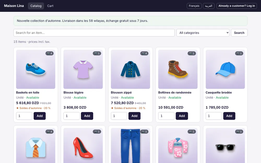The height and width of the screenshot is (163, 261).
Task: Open photo badge on shirt and tie card
Action: coord(49,131)
